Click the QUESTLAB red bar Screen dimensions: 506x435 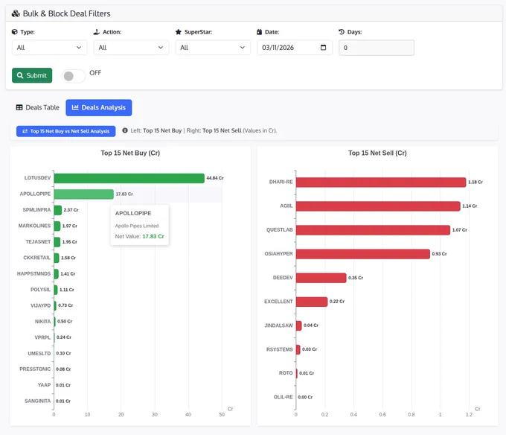[x=373, y=230]
